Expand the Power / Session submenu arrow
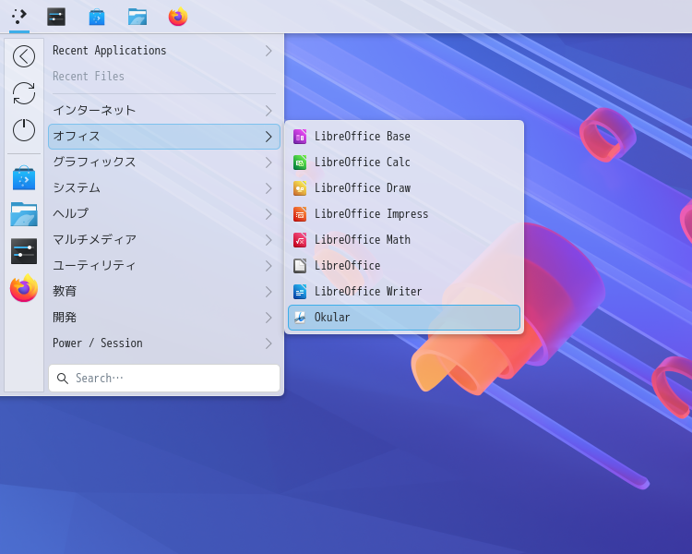The height and width of the screenshot is (554, 692). pos(268,343)
